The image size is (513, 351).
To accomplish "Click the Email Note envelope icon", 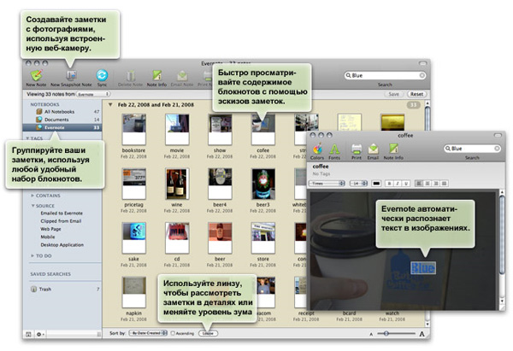I will [x=182, y=76].
